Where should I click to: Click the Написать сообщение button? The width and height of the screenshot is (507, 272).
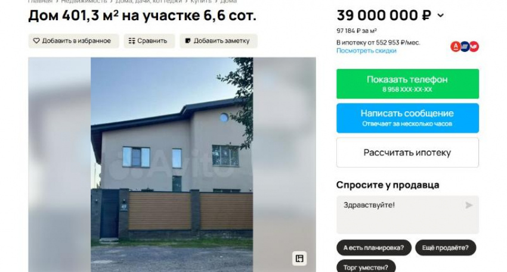(407, 118)
